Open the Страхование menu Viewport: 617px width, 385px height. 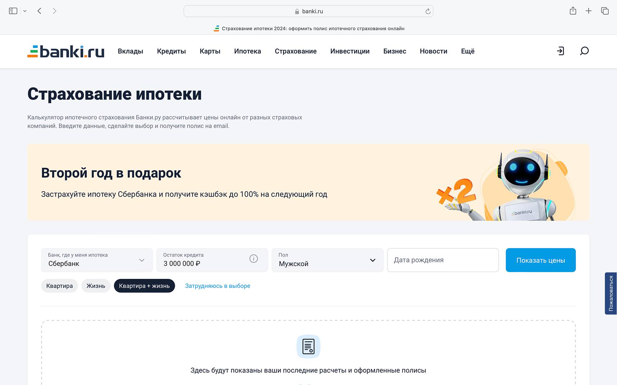(x=296, y=51)
